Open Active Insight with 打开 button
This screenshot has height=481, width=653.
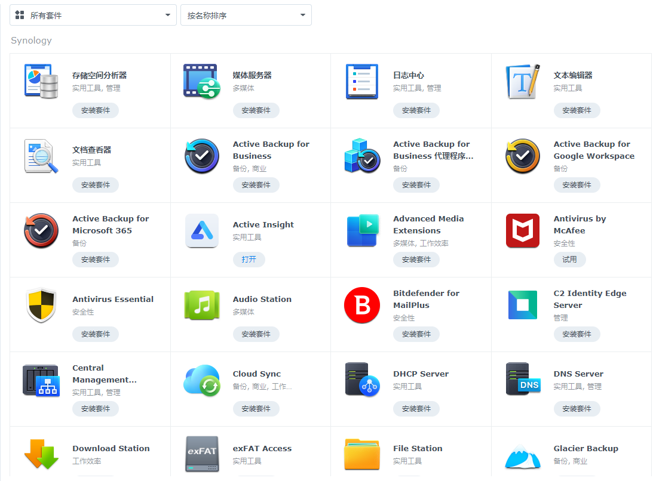pos(249,259)
